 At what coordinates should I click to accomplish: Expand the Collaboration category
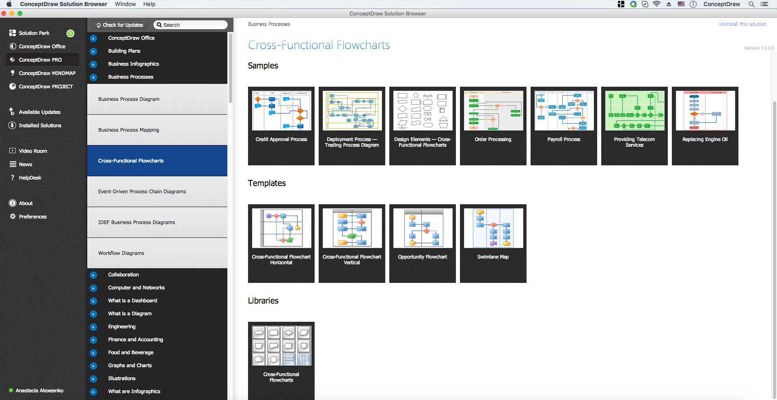click(x=93, y=275)
